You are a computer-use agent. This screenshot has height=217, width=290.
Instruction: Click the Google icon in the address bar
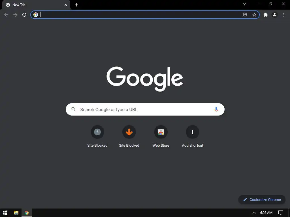click(36, 15)
